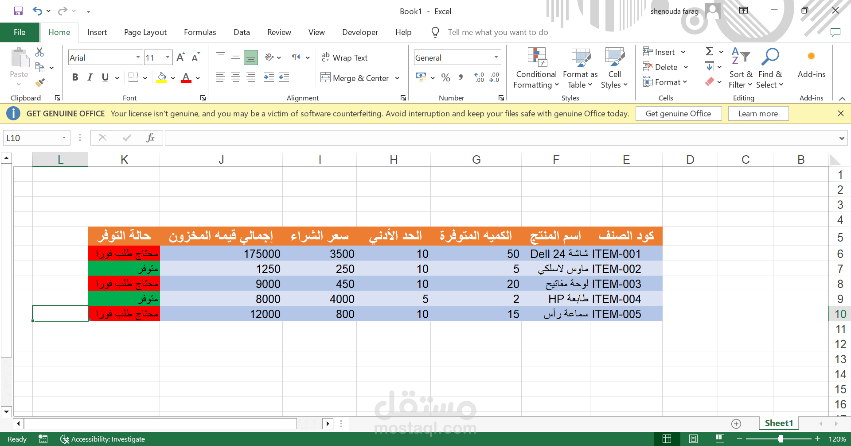Toggle Middle Align button

[x=236, y=58]
